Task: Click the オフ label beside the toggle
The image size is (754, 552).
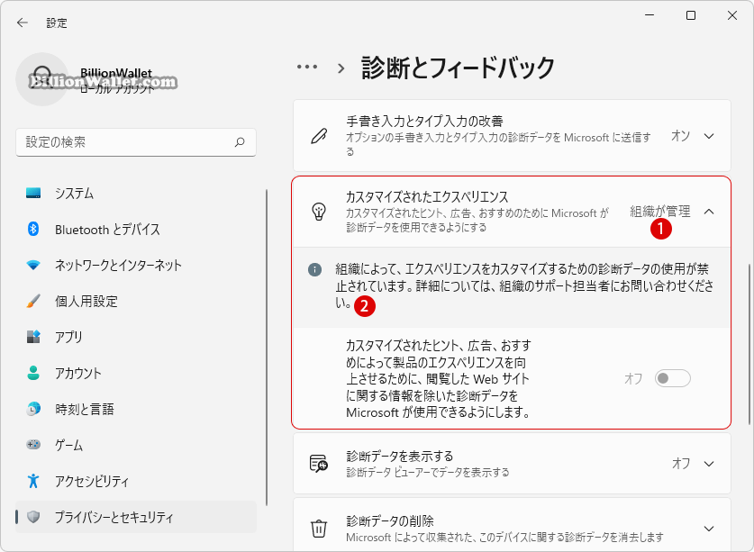Action: tap(634, 379)
